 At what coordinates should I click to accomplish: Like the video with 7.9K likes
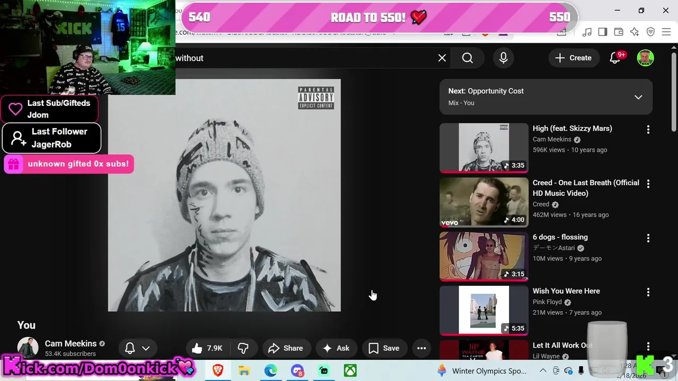[x=207, y=348]
